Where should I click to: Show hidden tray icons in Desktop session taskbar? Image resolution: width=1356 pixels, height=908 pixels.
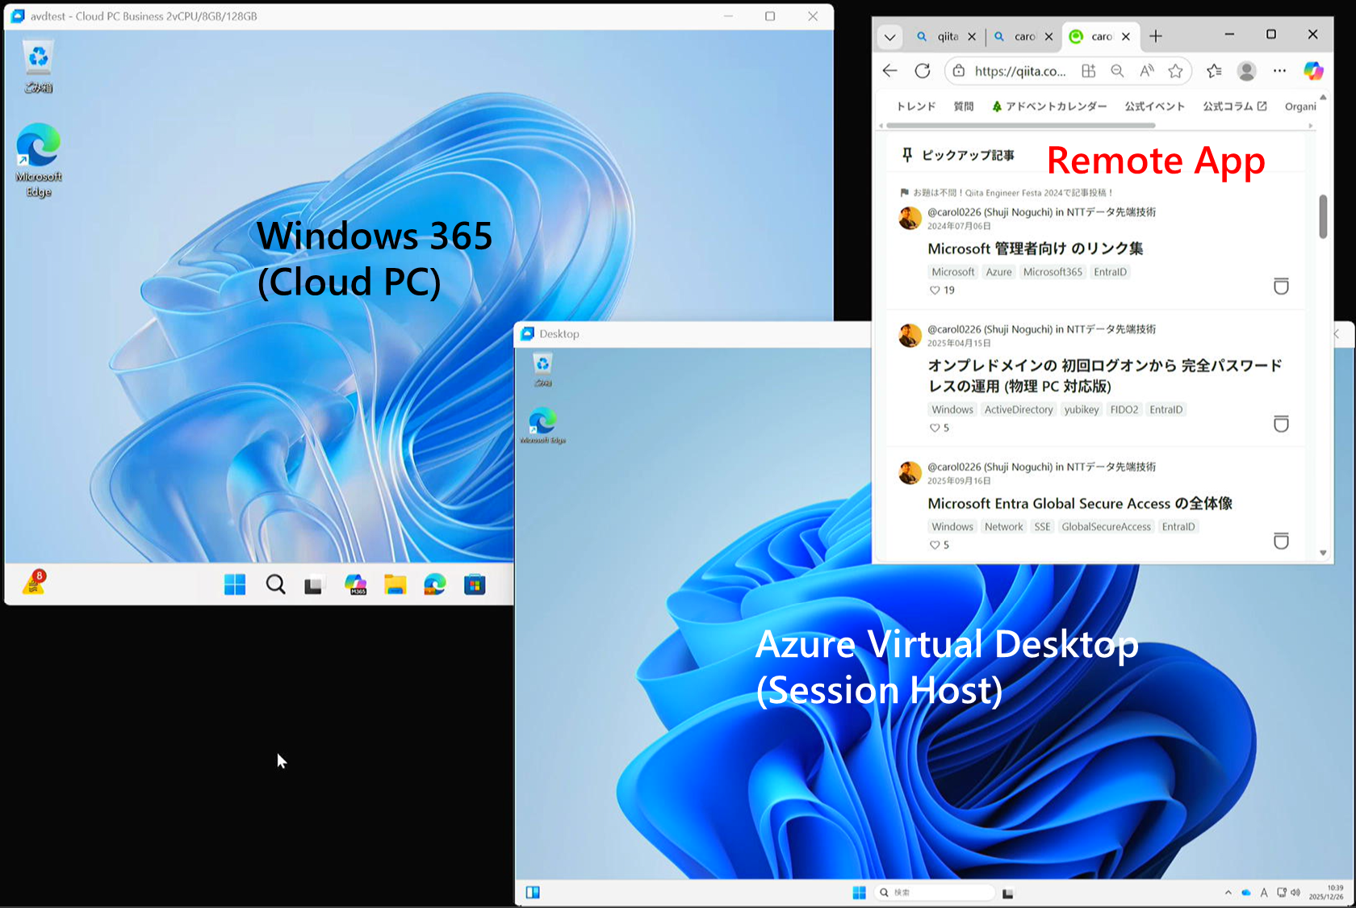(x=1228, y=893)
